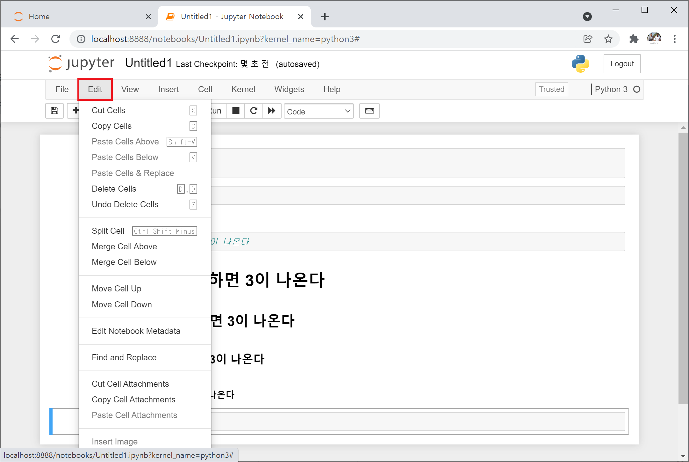The image size is (689, 462).
Task: Click the page vertical scrollbar thumb
Action: coord(683,268)
